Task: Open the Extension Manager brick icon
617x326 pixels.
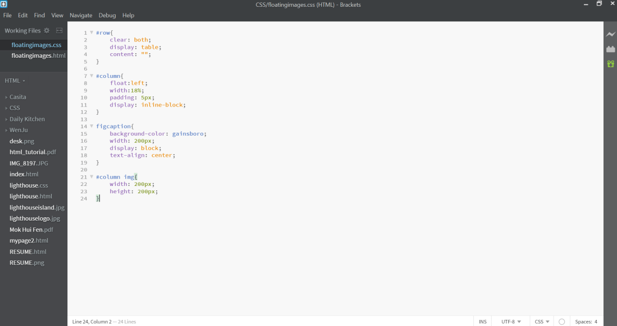Action: (x=611, y=49)
